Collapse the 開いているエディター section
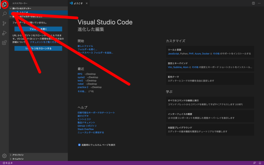 coord(38,9)
